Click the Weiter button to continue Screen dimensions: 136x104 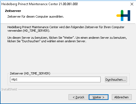click(98, 97)
